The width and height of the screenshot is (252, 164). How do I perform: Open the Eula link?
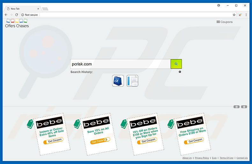pyautogui.click(x=214, y=158)
